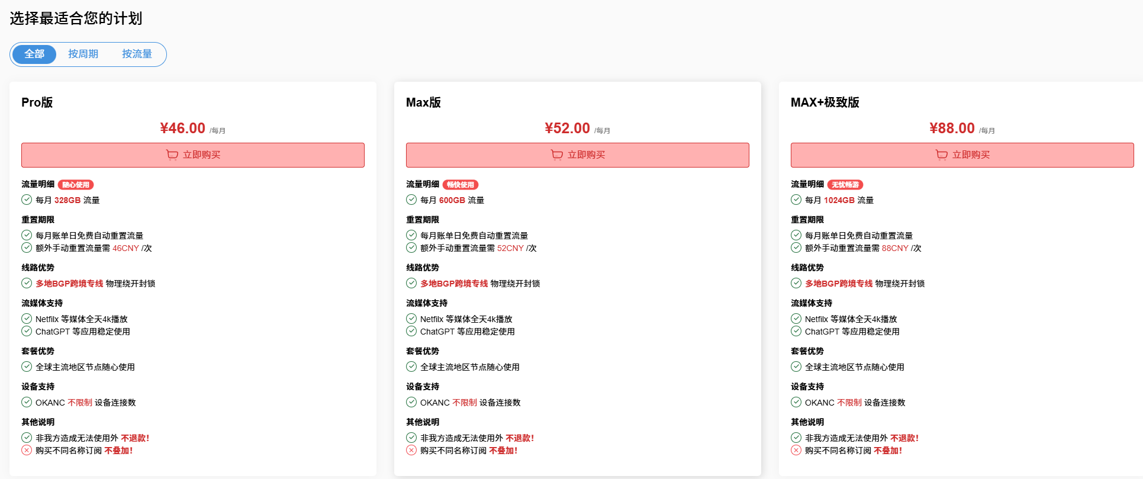Switch to the 按周期 tab

[83, 54]
